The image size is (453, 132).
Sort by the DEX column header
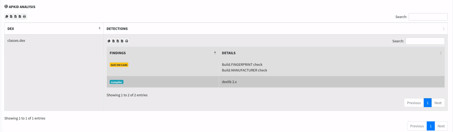54,29
